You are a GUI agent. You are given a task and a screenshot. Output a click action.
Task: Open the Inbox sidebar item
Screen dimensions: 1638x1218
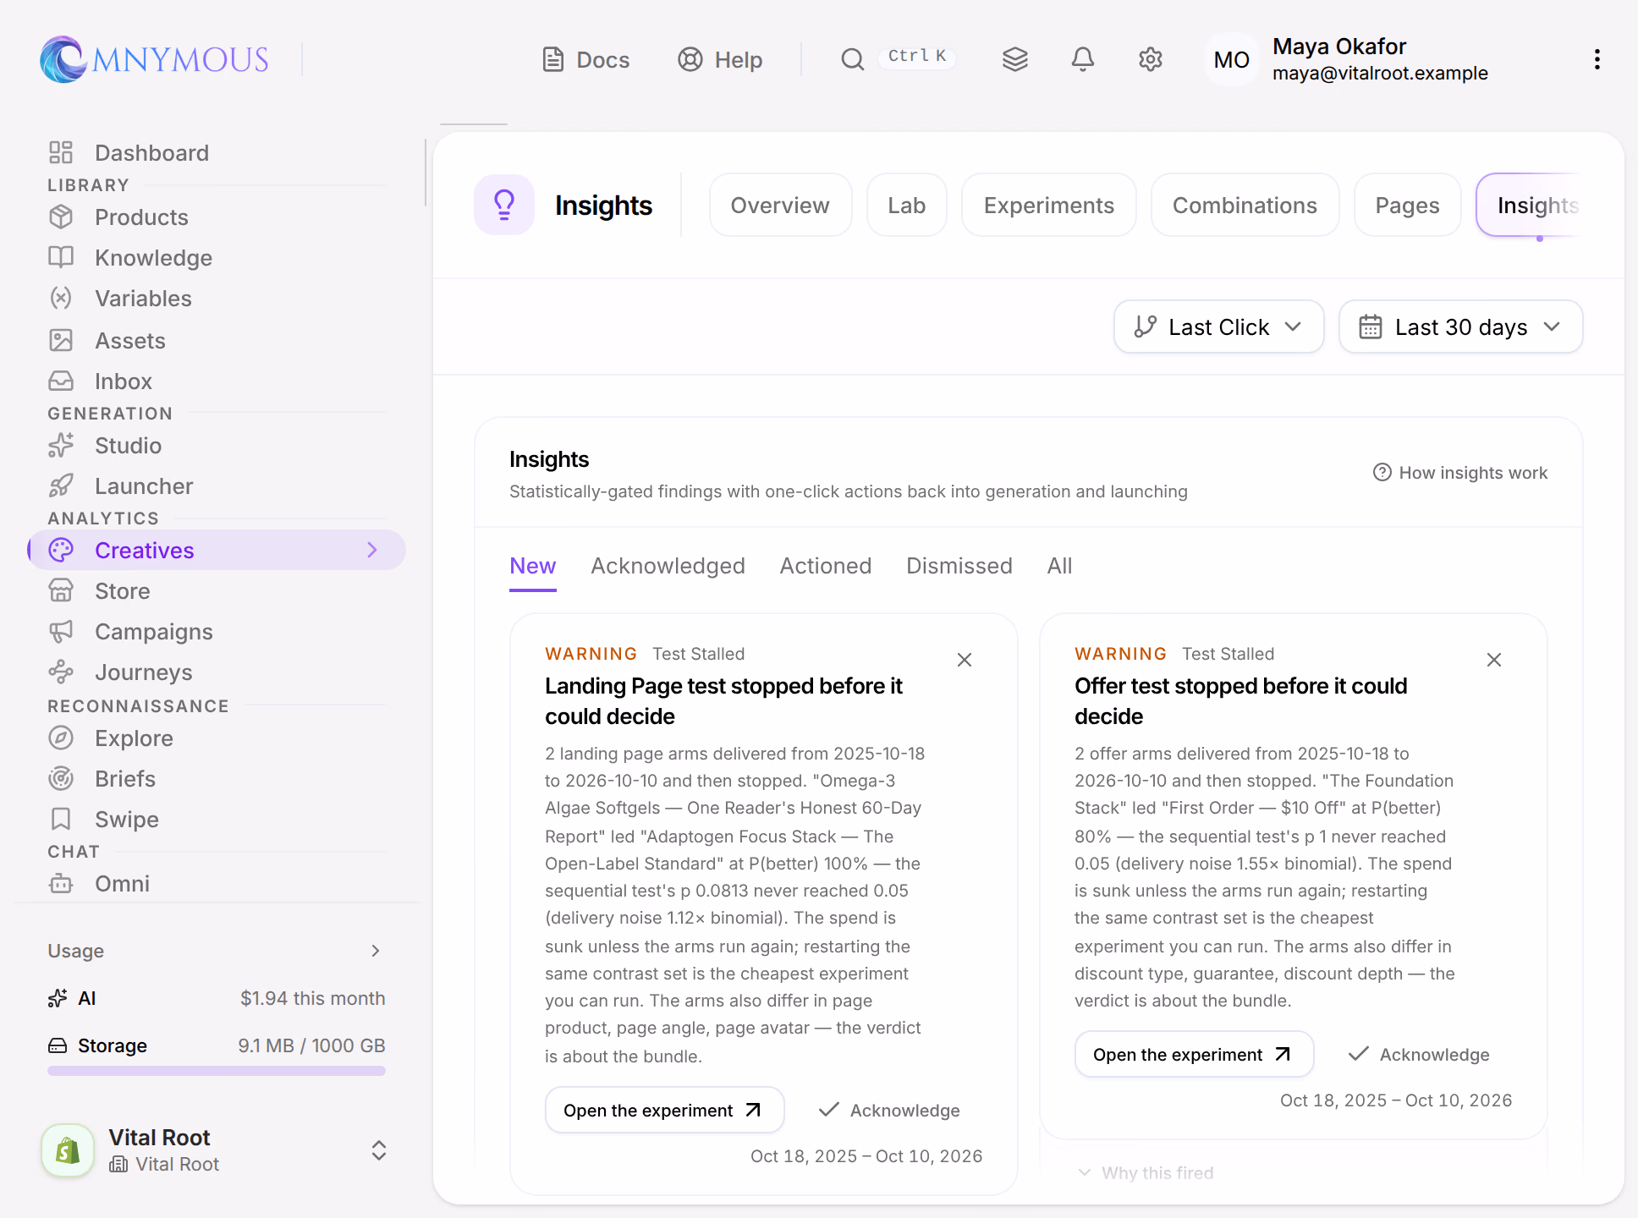click(x=217, y=381)
